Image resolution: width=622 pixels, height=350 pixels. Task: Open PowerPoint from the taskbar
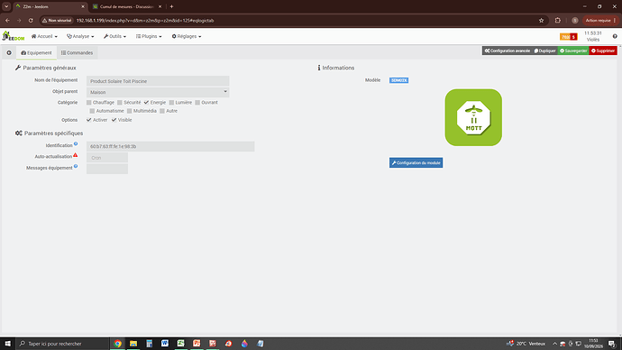[x=197, y=344]
